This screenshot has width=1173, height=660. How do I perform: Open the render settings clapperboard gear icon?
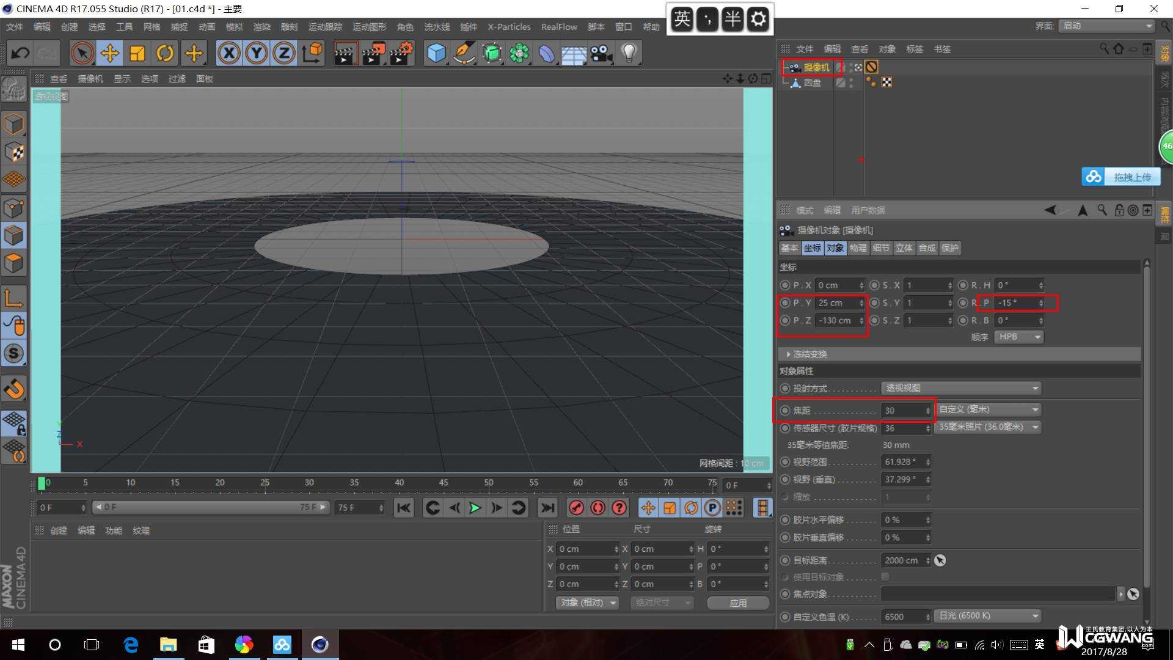[x=401, y=54]
